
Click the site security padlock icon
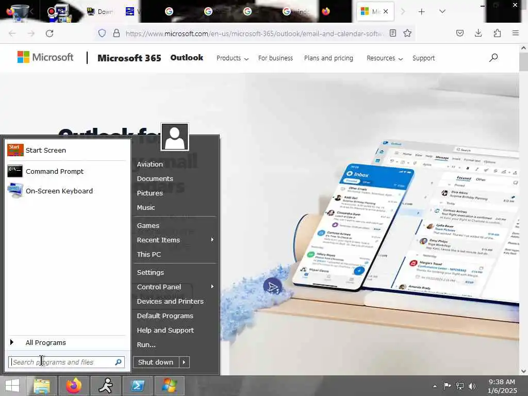[x=116, y=33]
